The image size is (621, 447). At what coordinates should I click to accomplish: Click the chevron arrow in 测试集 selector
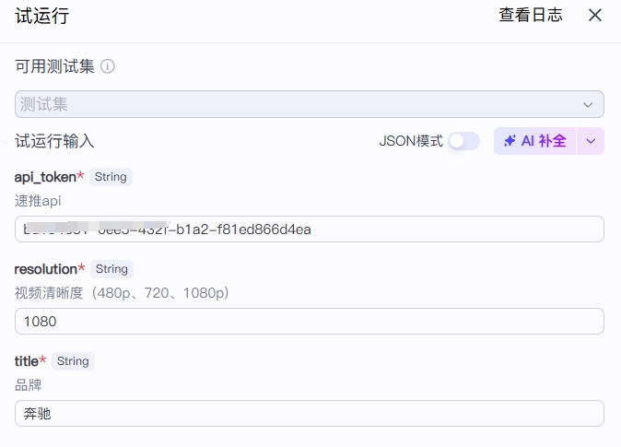(588, 105)
